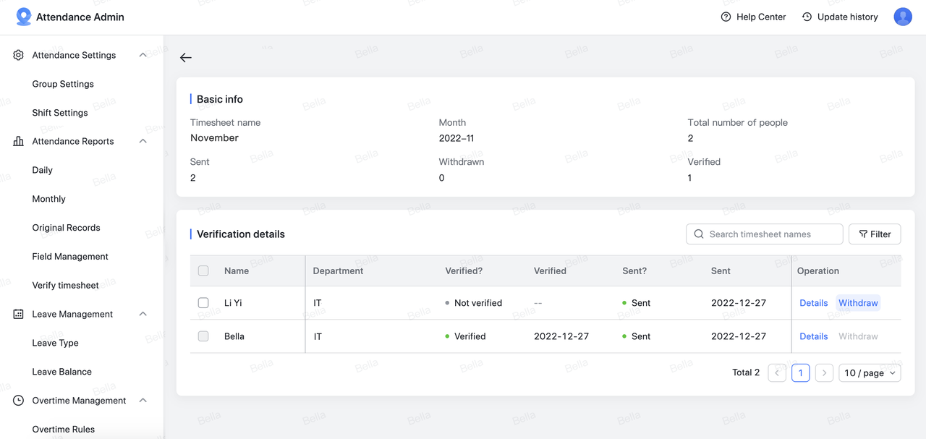Collapse the Attendance Settings section
The height and width of the screenshot is (439, 926).
(143, 55)
